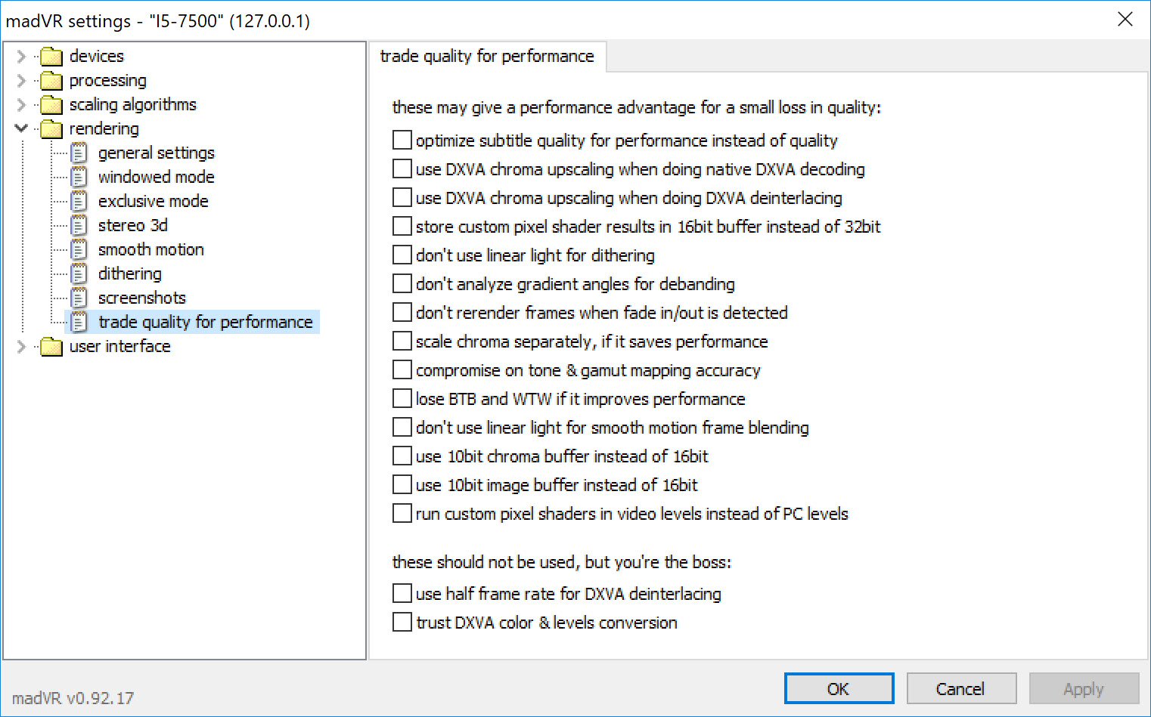Click the smooth motion page icon

click(79, 250)
